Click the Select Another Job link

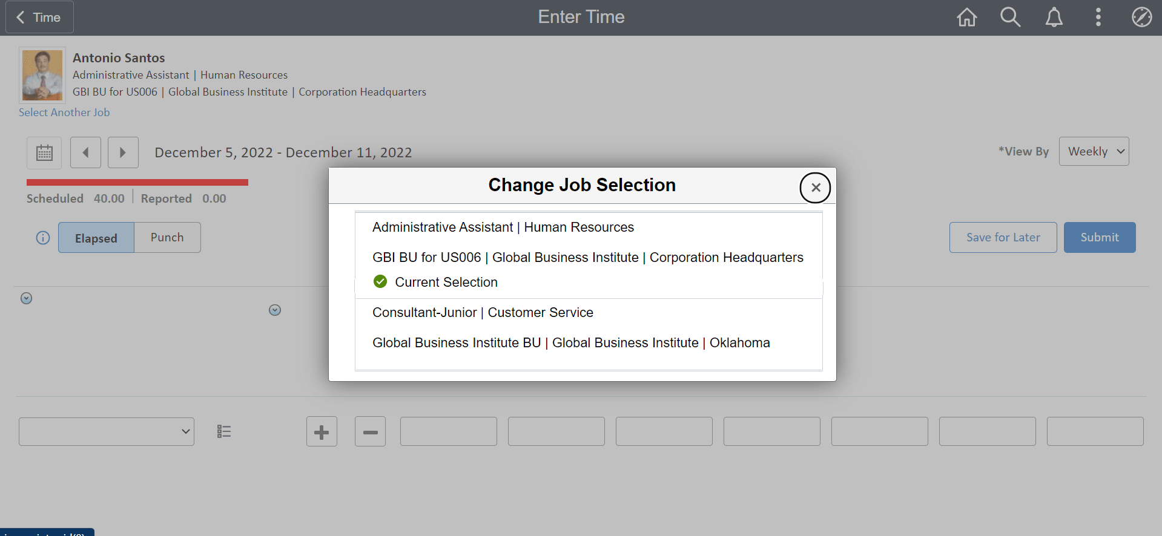[64, 113]
